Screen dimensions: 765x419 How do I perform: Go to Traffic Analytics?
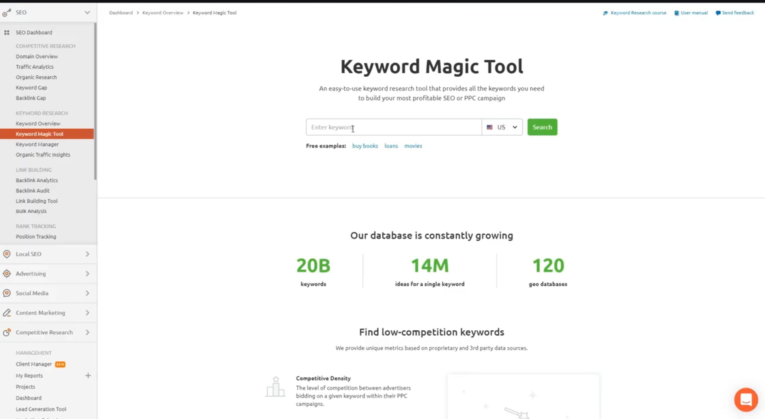(x=34, y=67)
